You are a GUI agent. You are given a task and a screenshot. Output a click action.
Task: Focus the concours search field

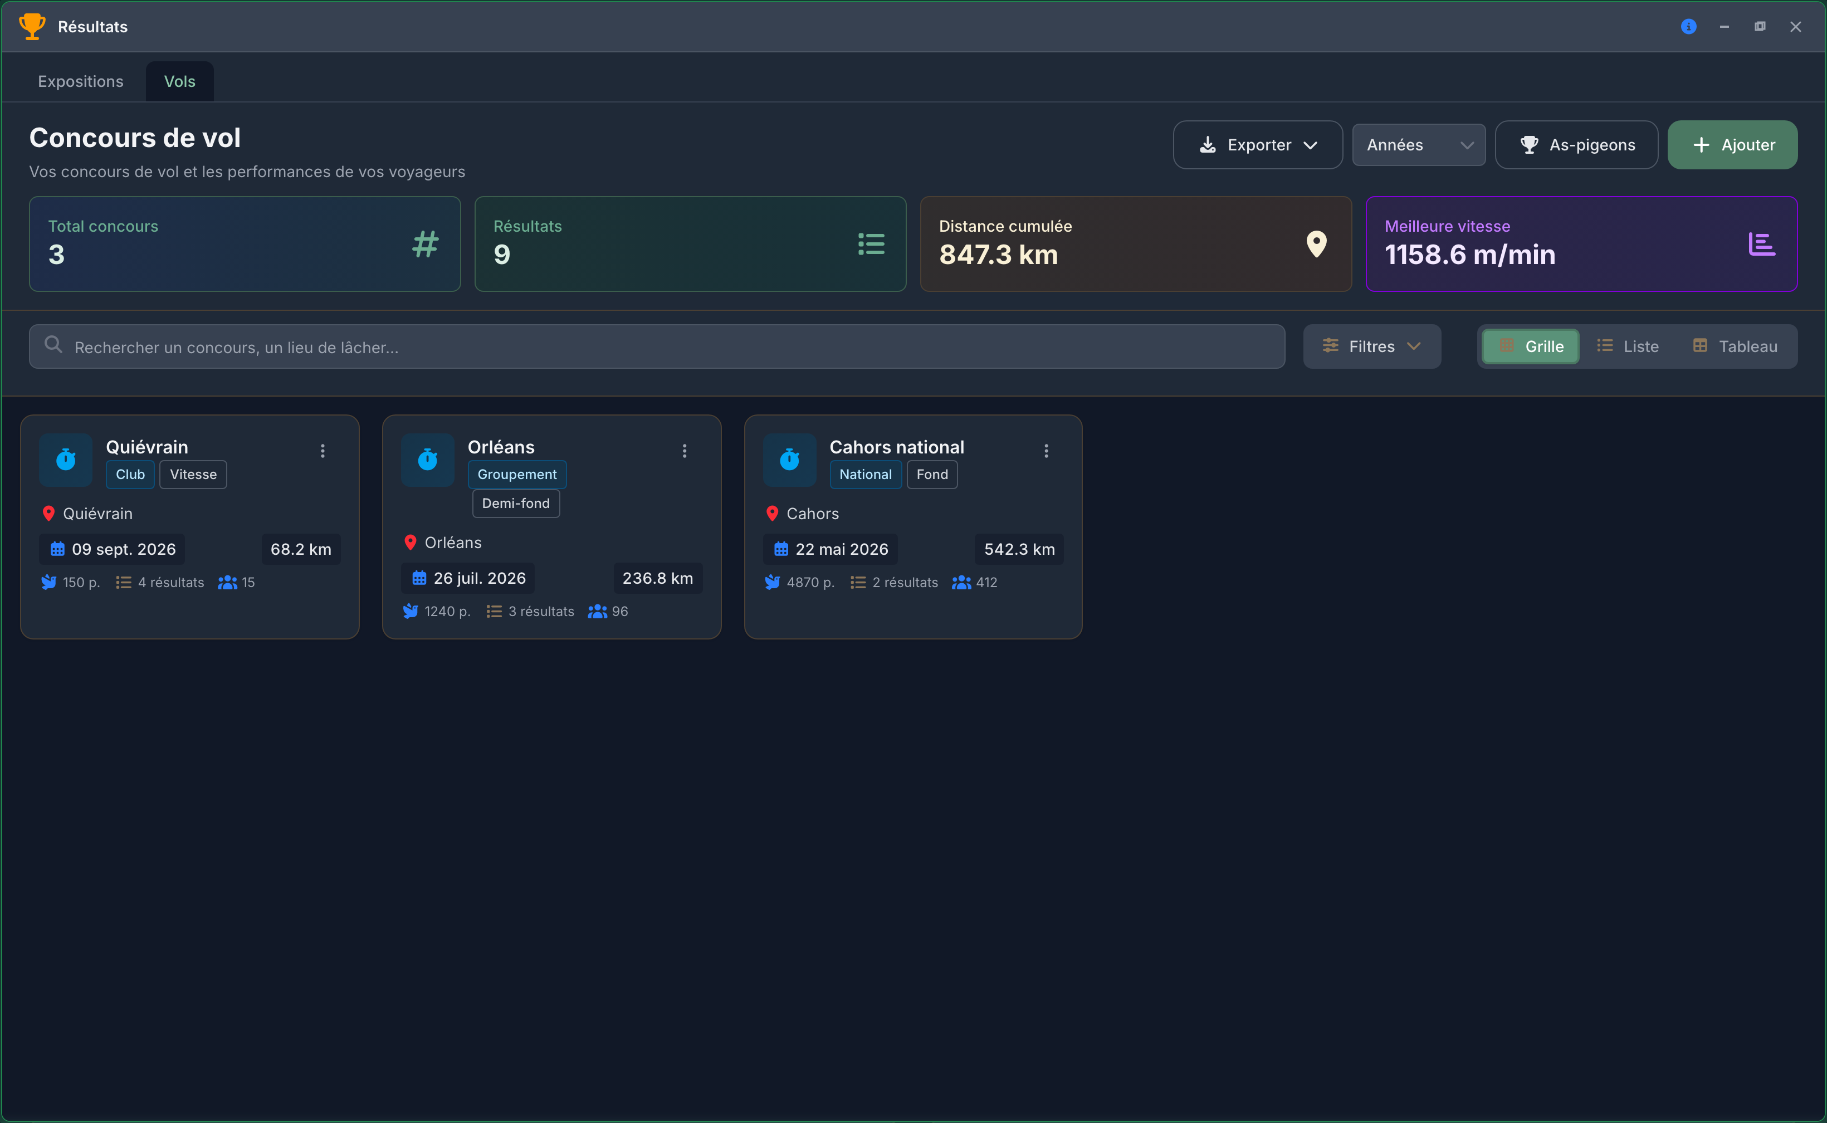pos(657,347)
